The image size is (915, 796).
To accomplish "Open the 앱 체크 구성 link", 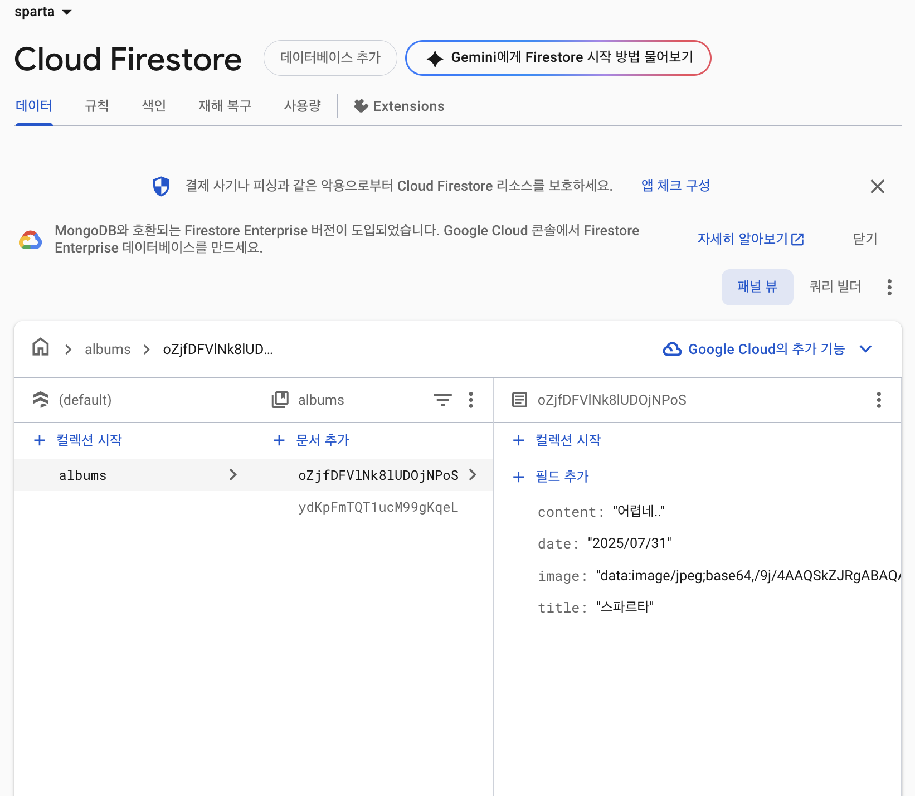I will pyautogui.click(x=675, y=186).
